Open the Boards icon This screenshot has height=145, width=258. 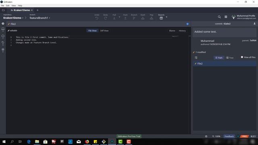tap(161, 18)
